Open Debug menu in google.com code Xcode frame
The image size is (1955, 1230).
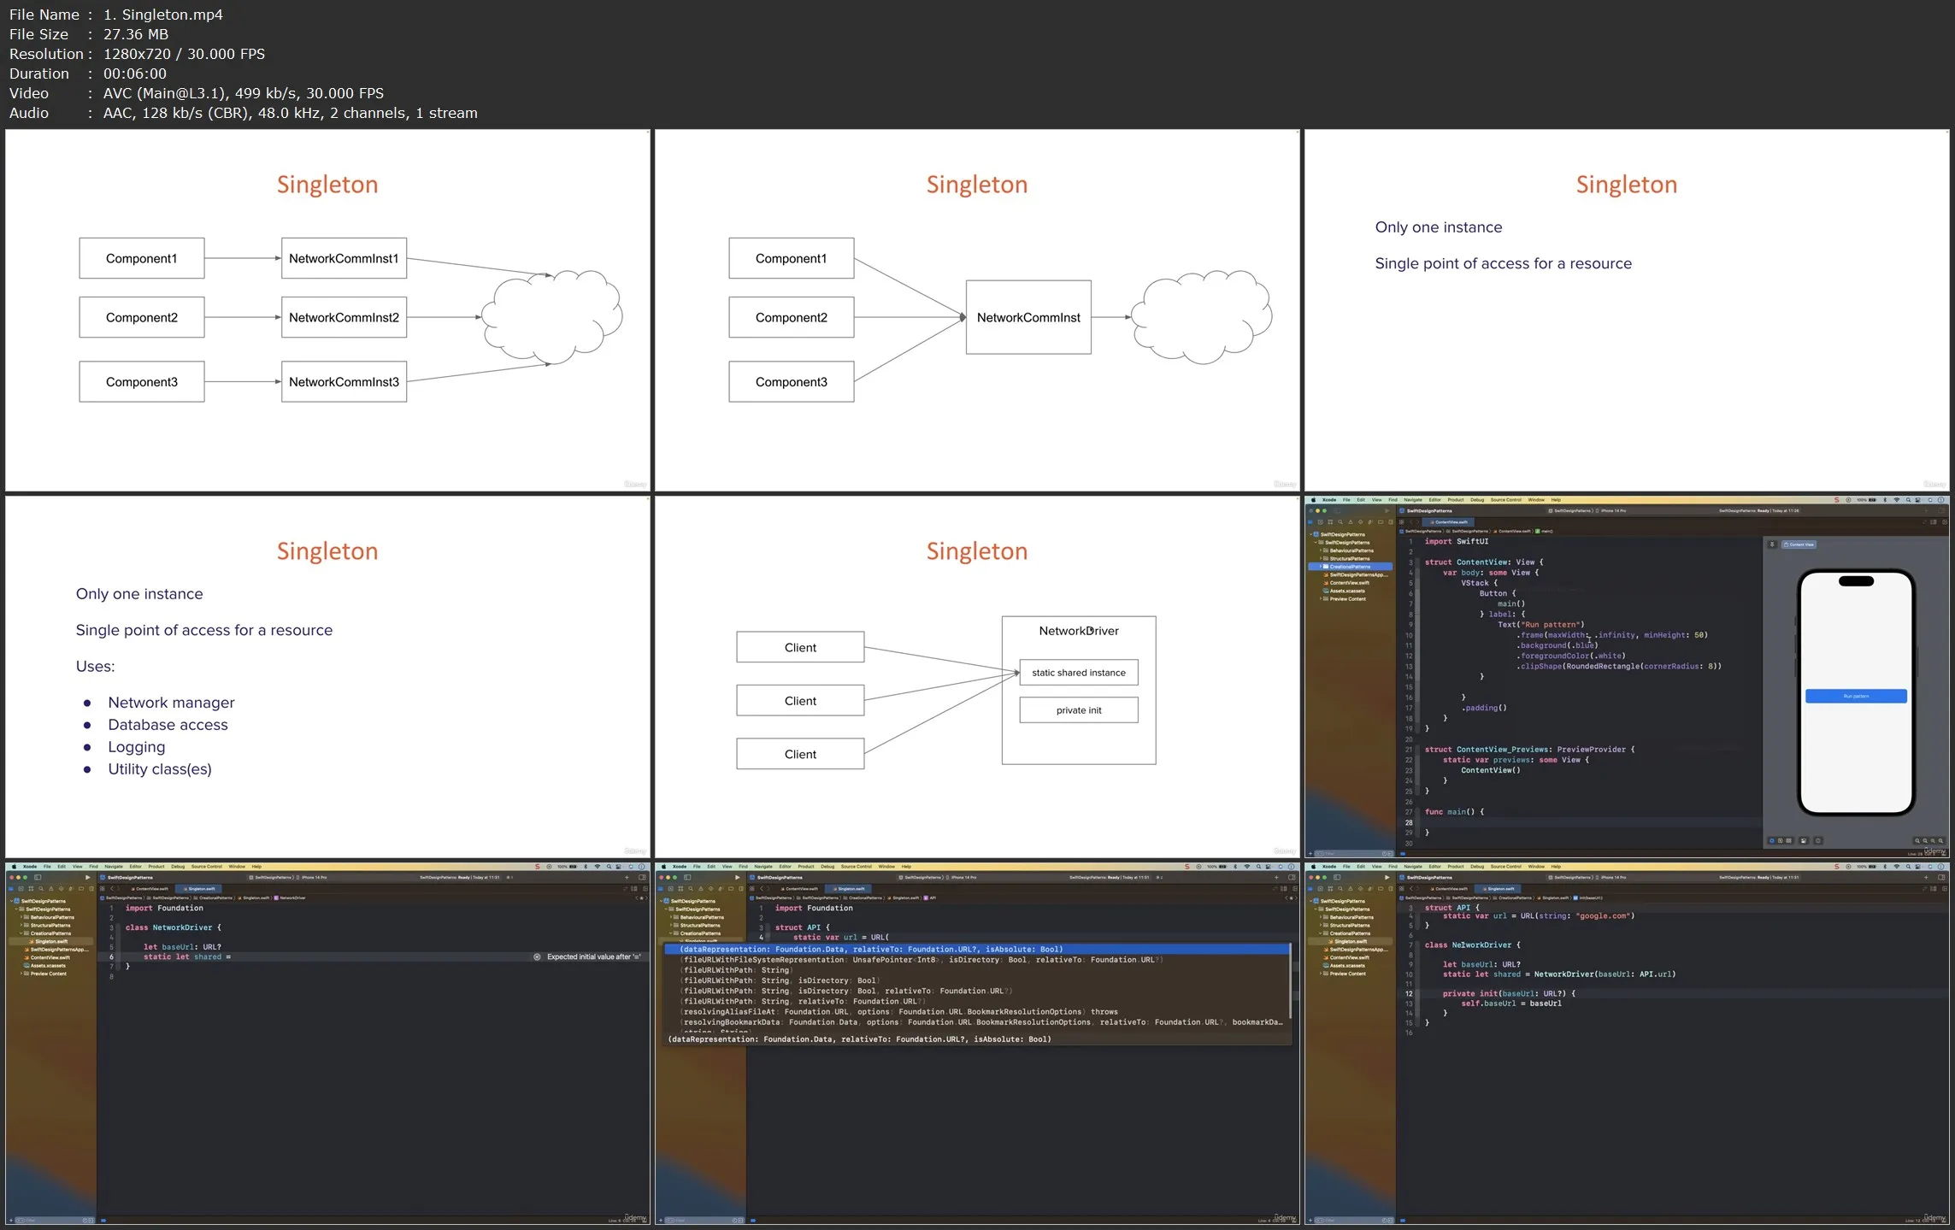(1477, 867)
